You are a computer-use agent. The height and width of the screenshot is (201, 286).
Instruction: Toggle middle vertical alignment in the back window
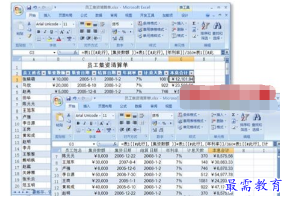pyautogui.click(x=89, y=24)
